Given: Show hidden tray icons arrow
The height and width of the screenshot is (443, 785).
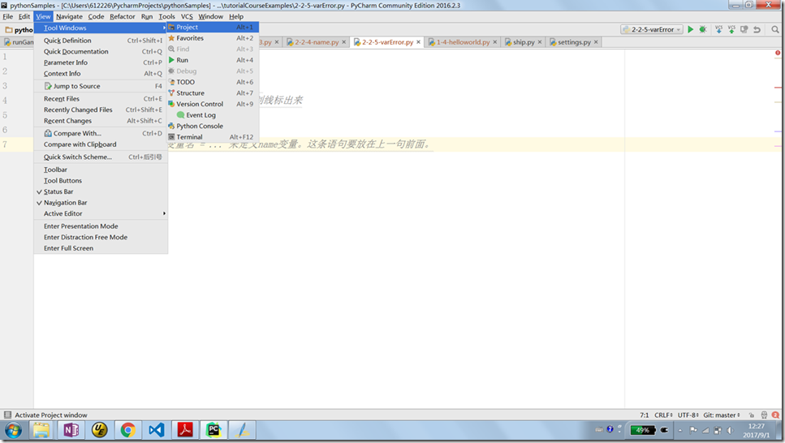Looking at the screenshot, I should pos(679,430).
